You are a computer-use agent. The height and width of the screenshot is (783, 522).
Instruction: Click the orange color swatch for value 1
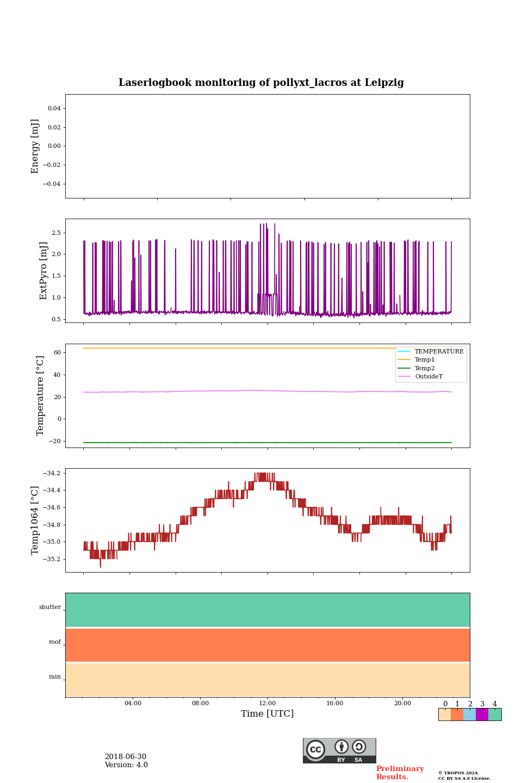click(x=457, y=714)
